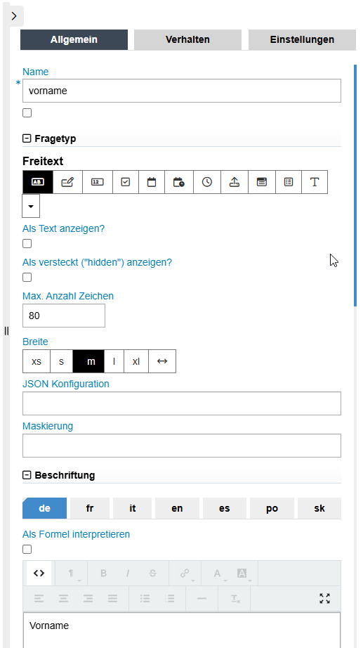Viewport: 363px width, 648px height.
Task: Select the checkbox question type icon
Action: point(126,182)
